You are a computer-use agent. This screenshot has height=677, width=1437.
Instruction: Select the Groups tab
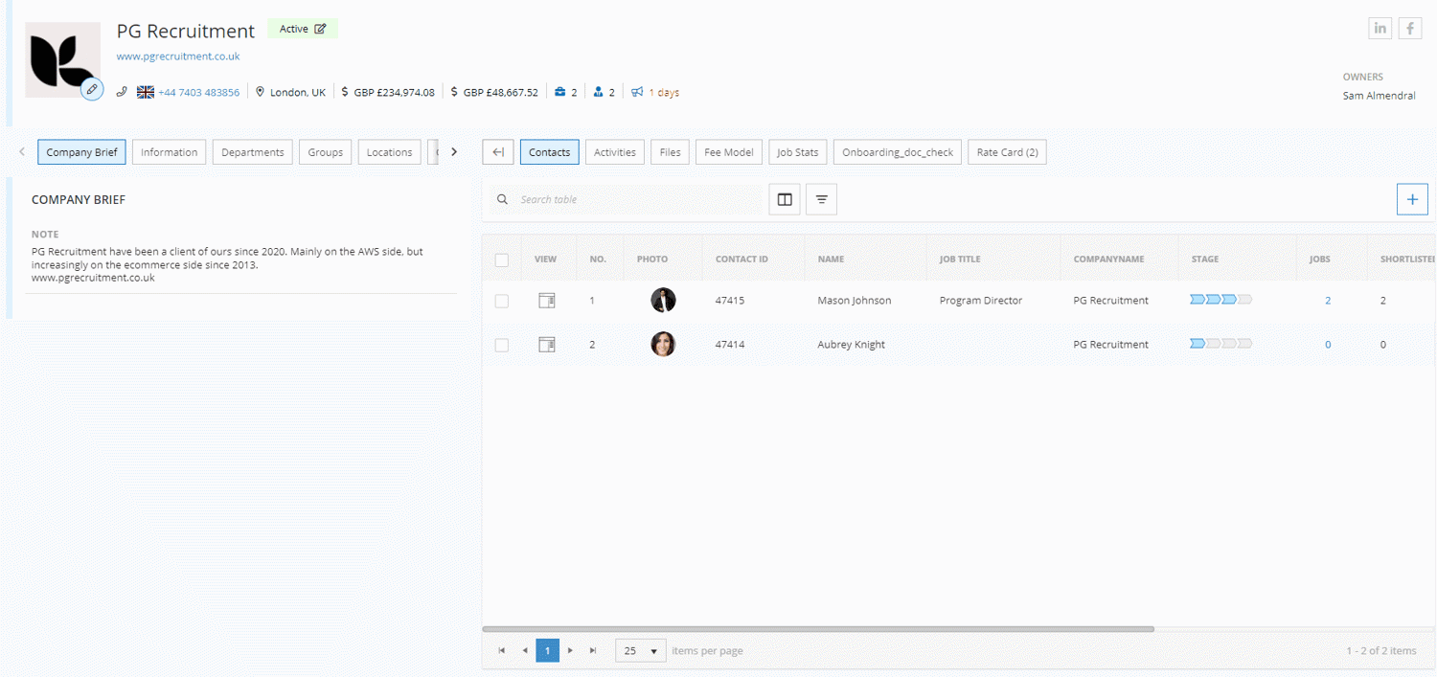(326, 152)
